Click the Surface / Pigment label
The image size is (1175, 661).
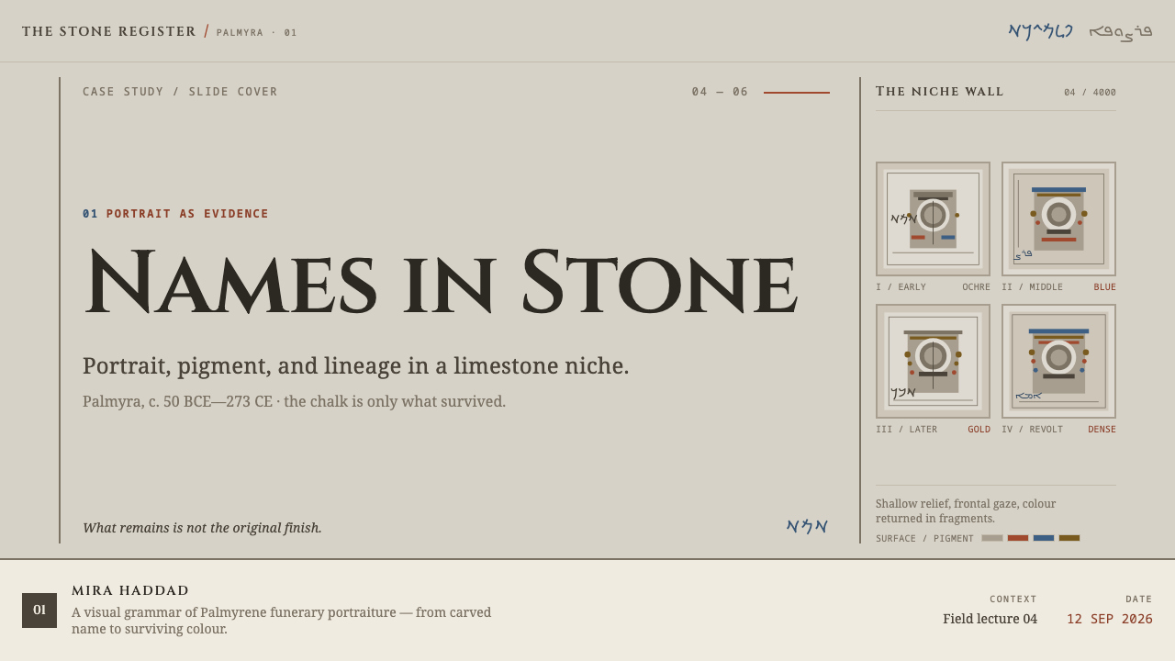924,539
